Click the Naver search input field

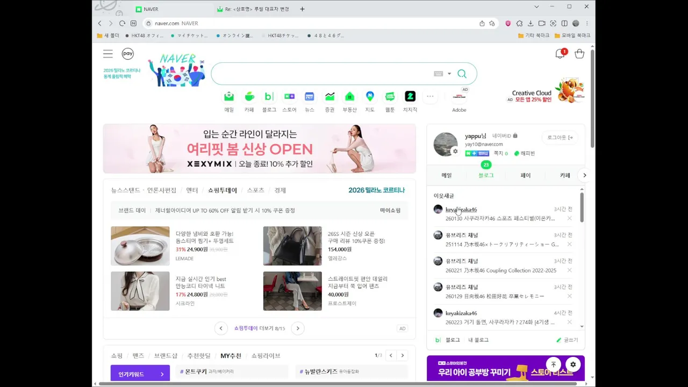pos(322,74)
